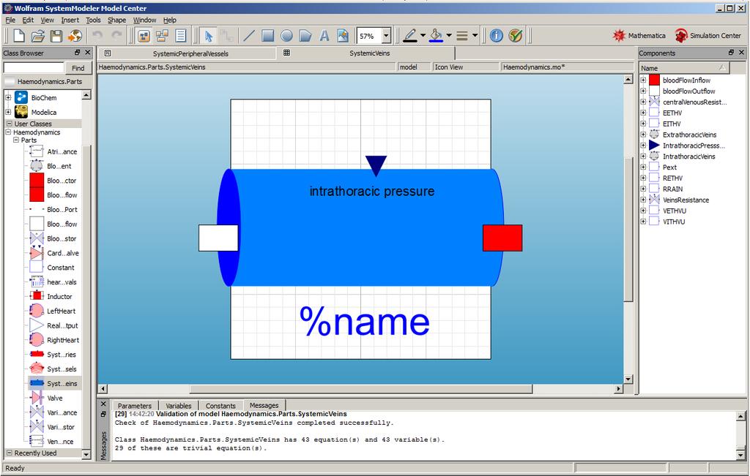The width and height of the screenshot is (750, 476).
Task: Open a file with folder icon
Action: coord(38,36)
